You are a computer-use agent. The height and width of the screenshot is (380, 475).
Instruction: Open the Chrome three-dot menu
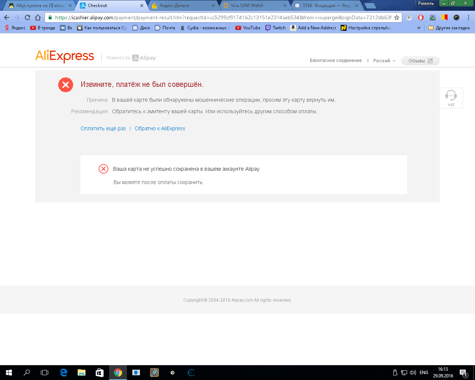click(x=469, y=17)
